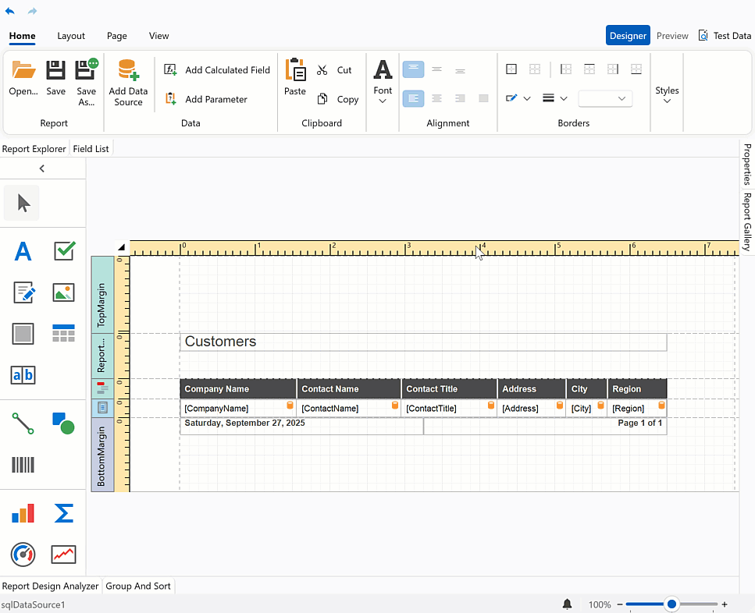Toggle middle vertical text alignment
Image resolution: width=755 pixels, height=613 pixels.
coord(436,98)
